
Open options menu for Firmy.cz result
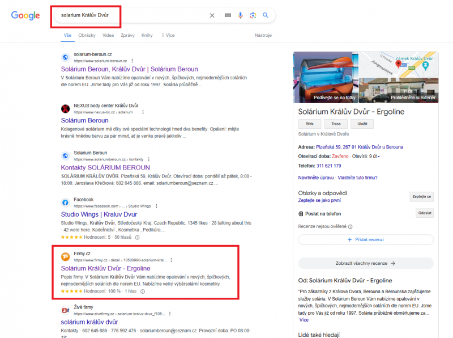tap(172, 260)
